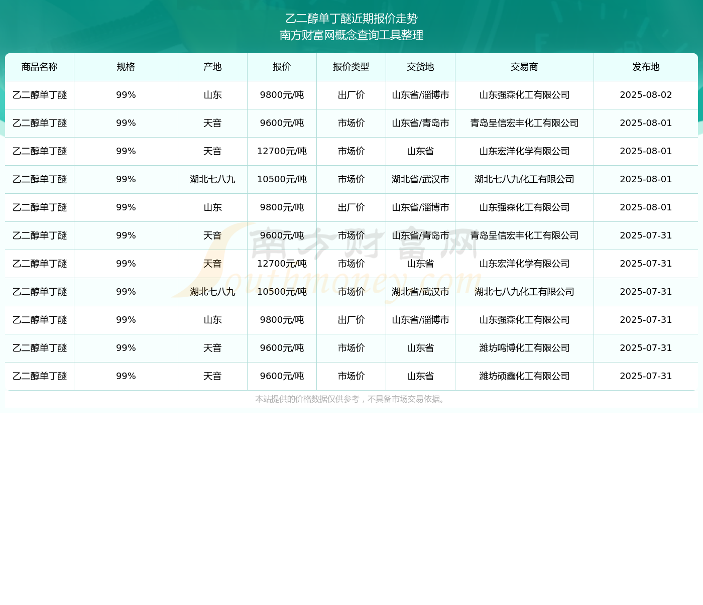Click price 9800元/吨 in the 2025-08-02 row

pos(282,95)
